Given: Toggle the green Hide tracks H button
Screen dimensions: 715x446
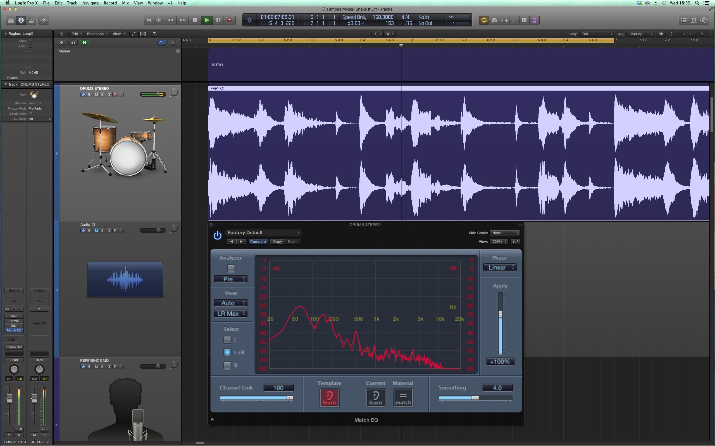Looking at the screenshot, I should tap(85, 42).
